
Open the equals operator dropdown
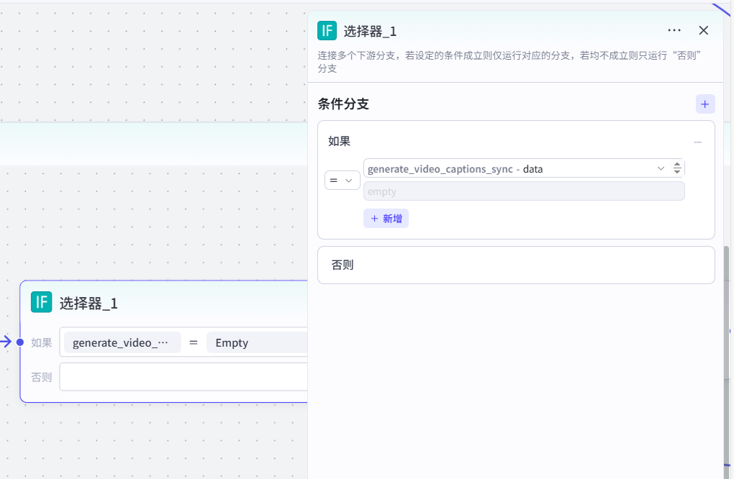click(x=343, y=181)
